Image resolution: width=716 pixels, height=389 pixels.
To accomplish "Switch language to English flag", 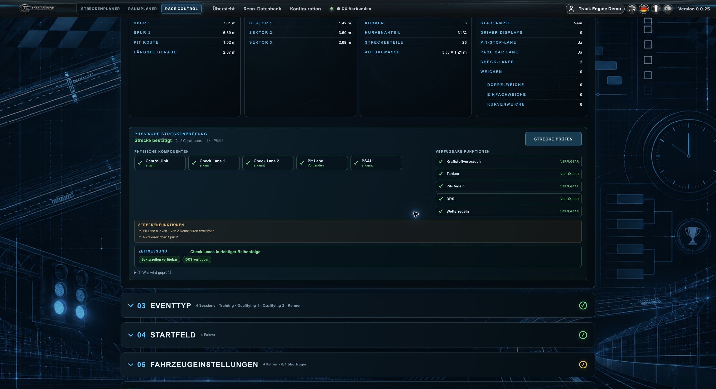I will [632, 9].
